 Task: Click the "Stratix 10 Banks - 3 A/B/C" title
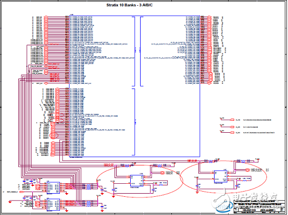pos(129,5)
